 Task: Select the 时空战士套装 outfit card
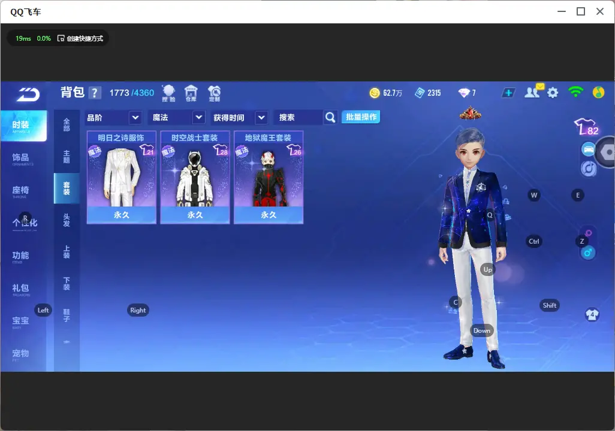[195, 178]
